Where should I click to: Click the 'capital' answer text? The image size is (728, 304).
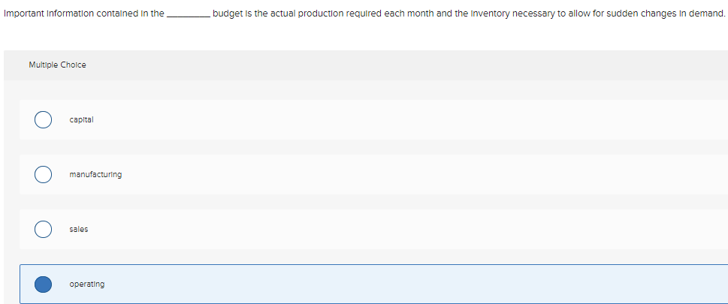82,120
